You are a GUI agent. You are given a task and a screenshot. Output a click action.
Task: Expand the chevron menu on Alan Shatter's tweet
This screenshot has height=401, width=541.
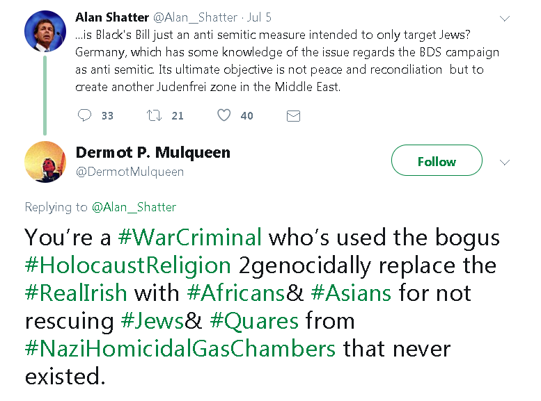pos(505,18)
